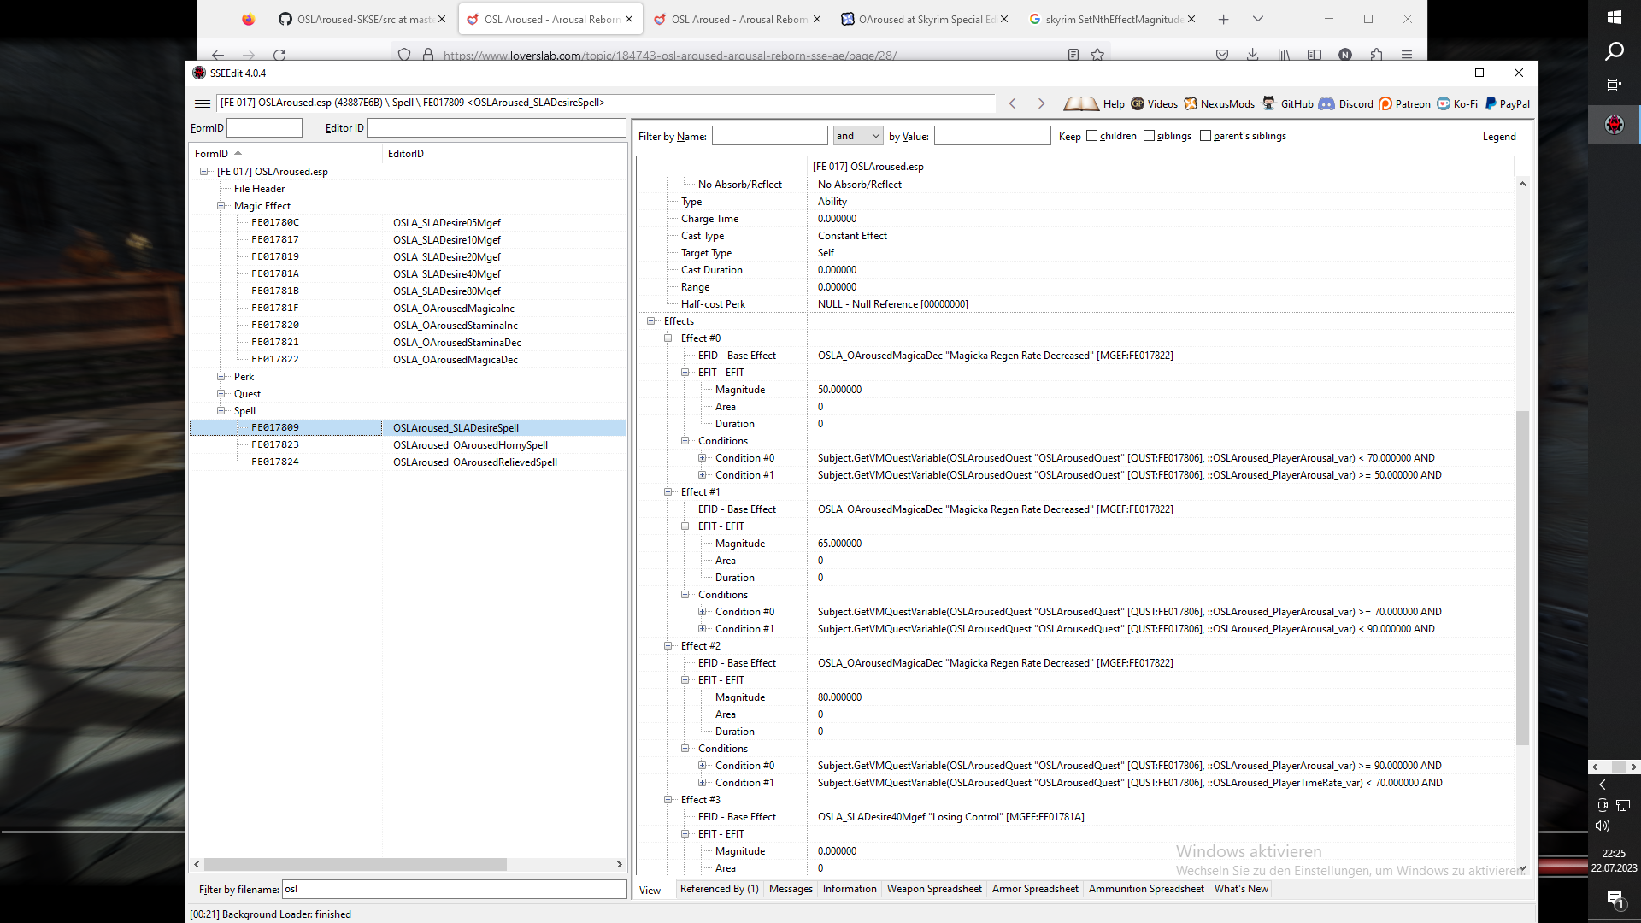The image size is (1641, 923).
Task: Focus FormID search field
Action: [x=264, y=128]
